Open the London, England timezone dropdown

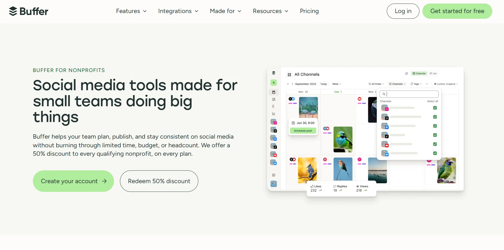pyautogui.click(x=446, y=84)
